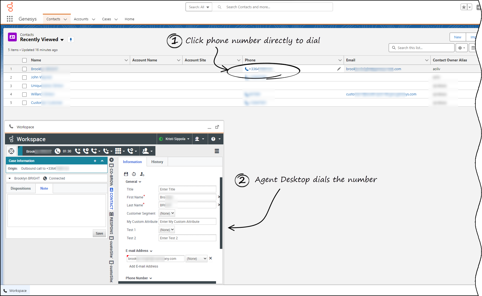Expand the Brooklyn BRIGHT party row
The width and height of the screenshot is (482, 296).
[x=10, y=178]
